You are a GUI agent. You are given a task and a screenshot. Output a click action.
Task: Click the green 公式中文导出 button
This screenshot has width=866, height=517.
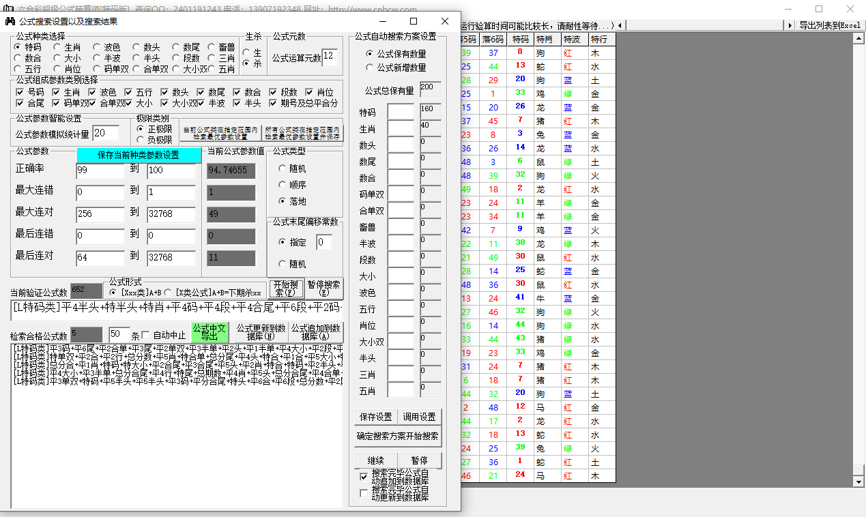click(210, 332)
